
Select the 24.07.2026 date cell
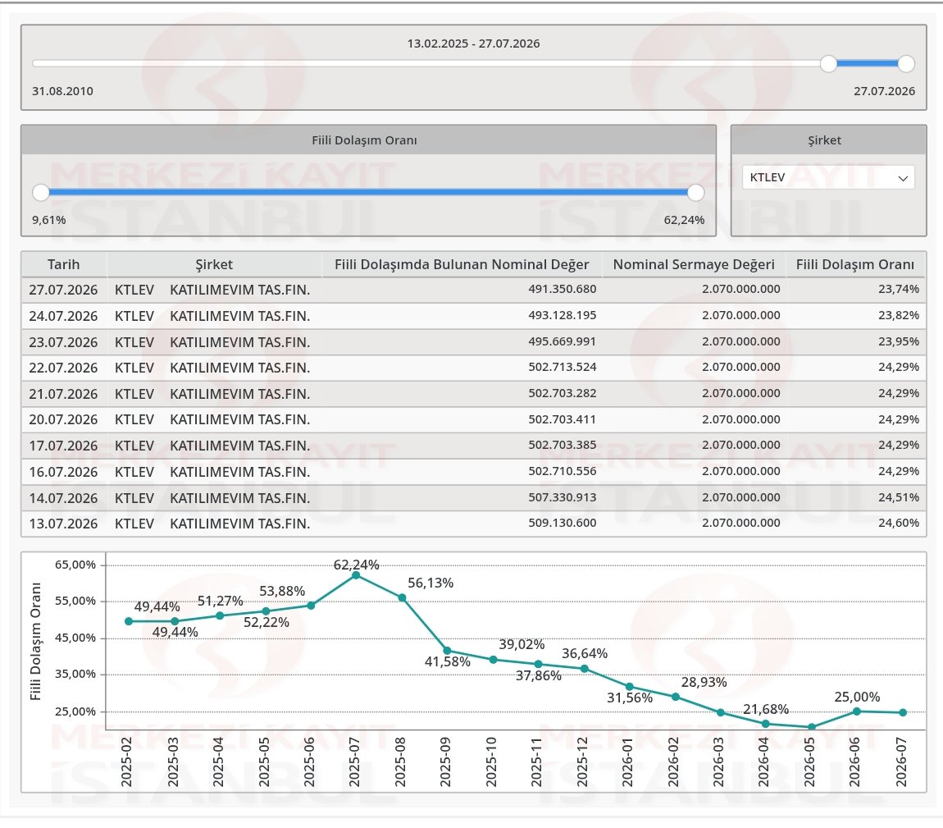(x=63, y=316)
